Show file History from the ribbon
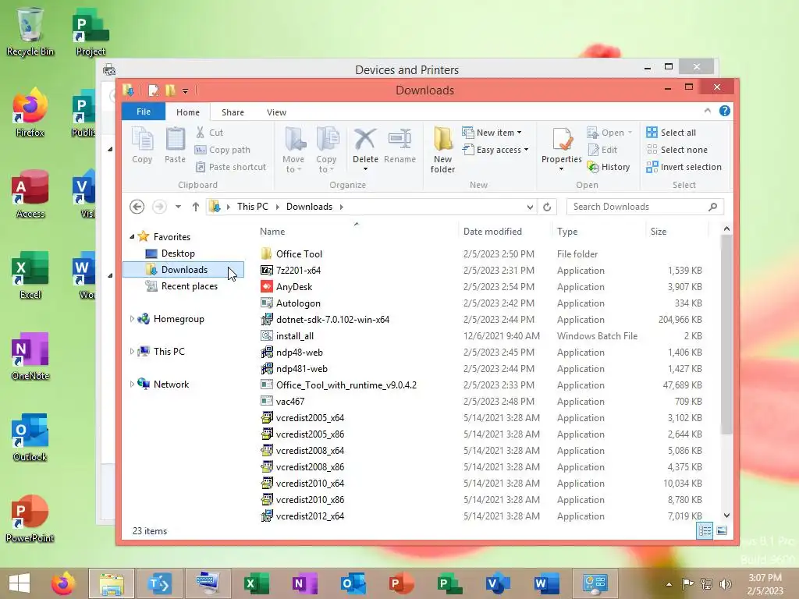Viewport: 799px width, 599px height. (609, 167)
